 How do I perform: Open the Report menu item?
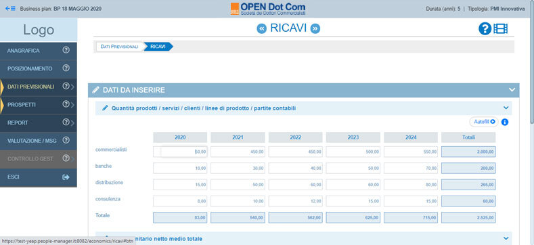coord(39,122)
